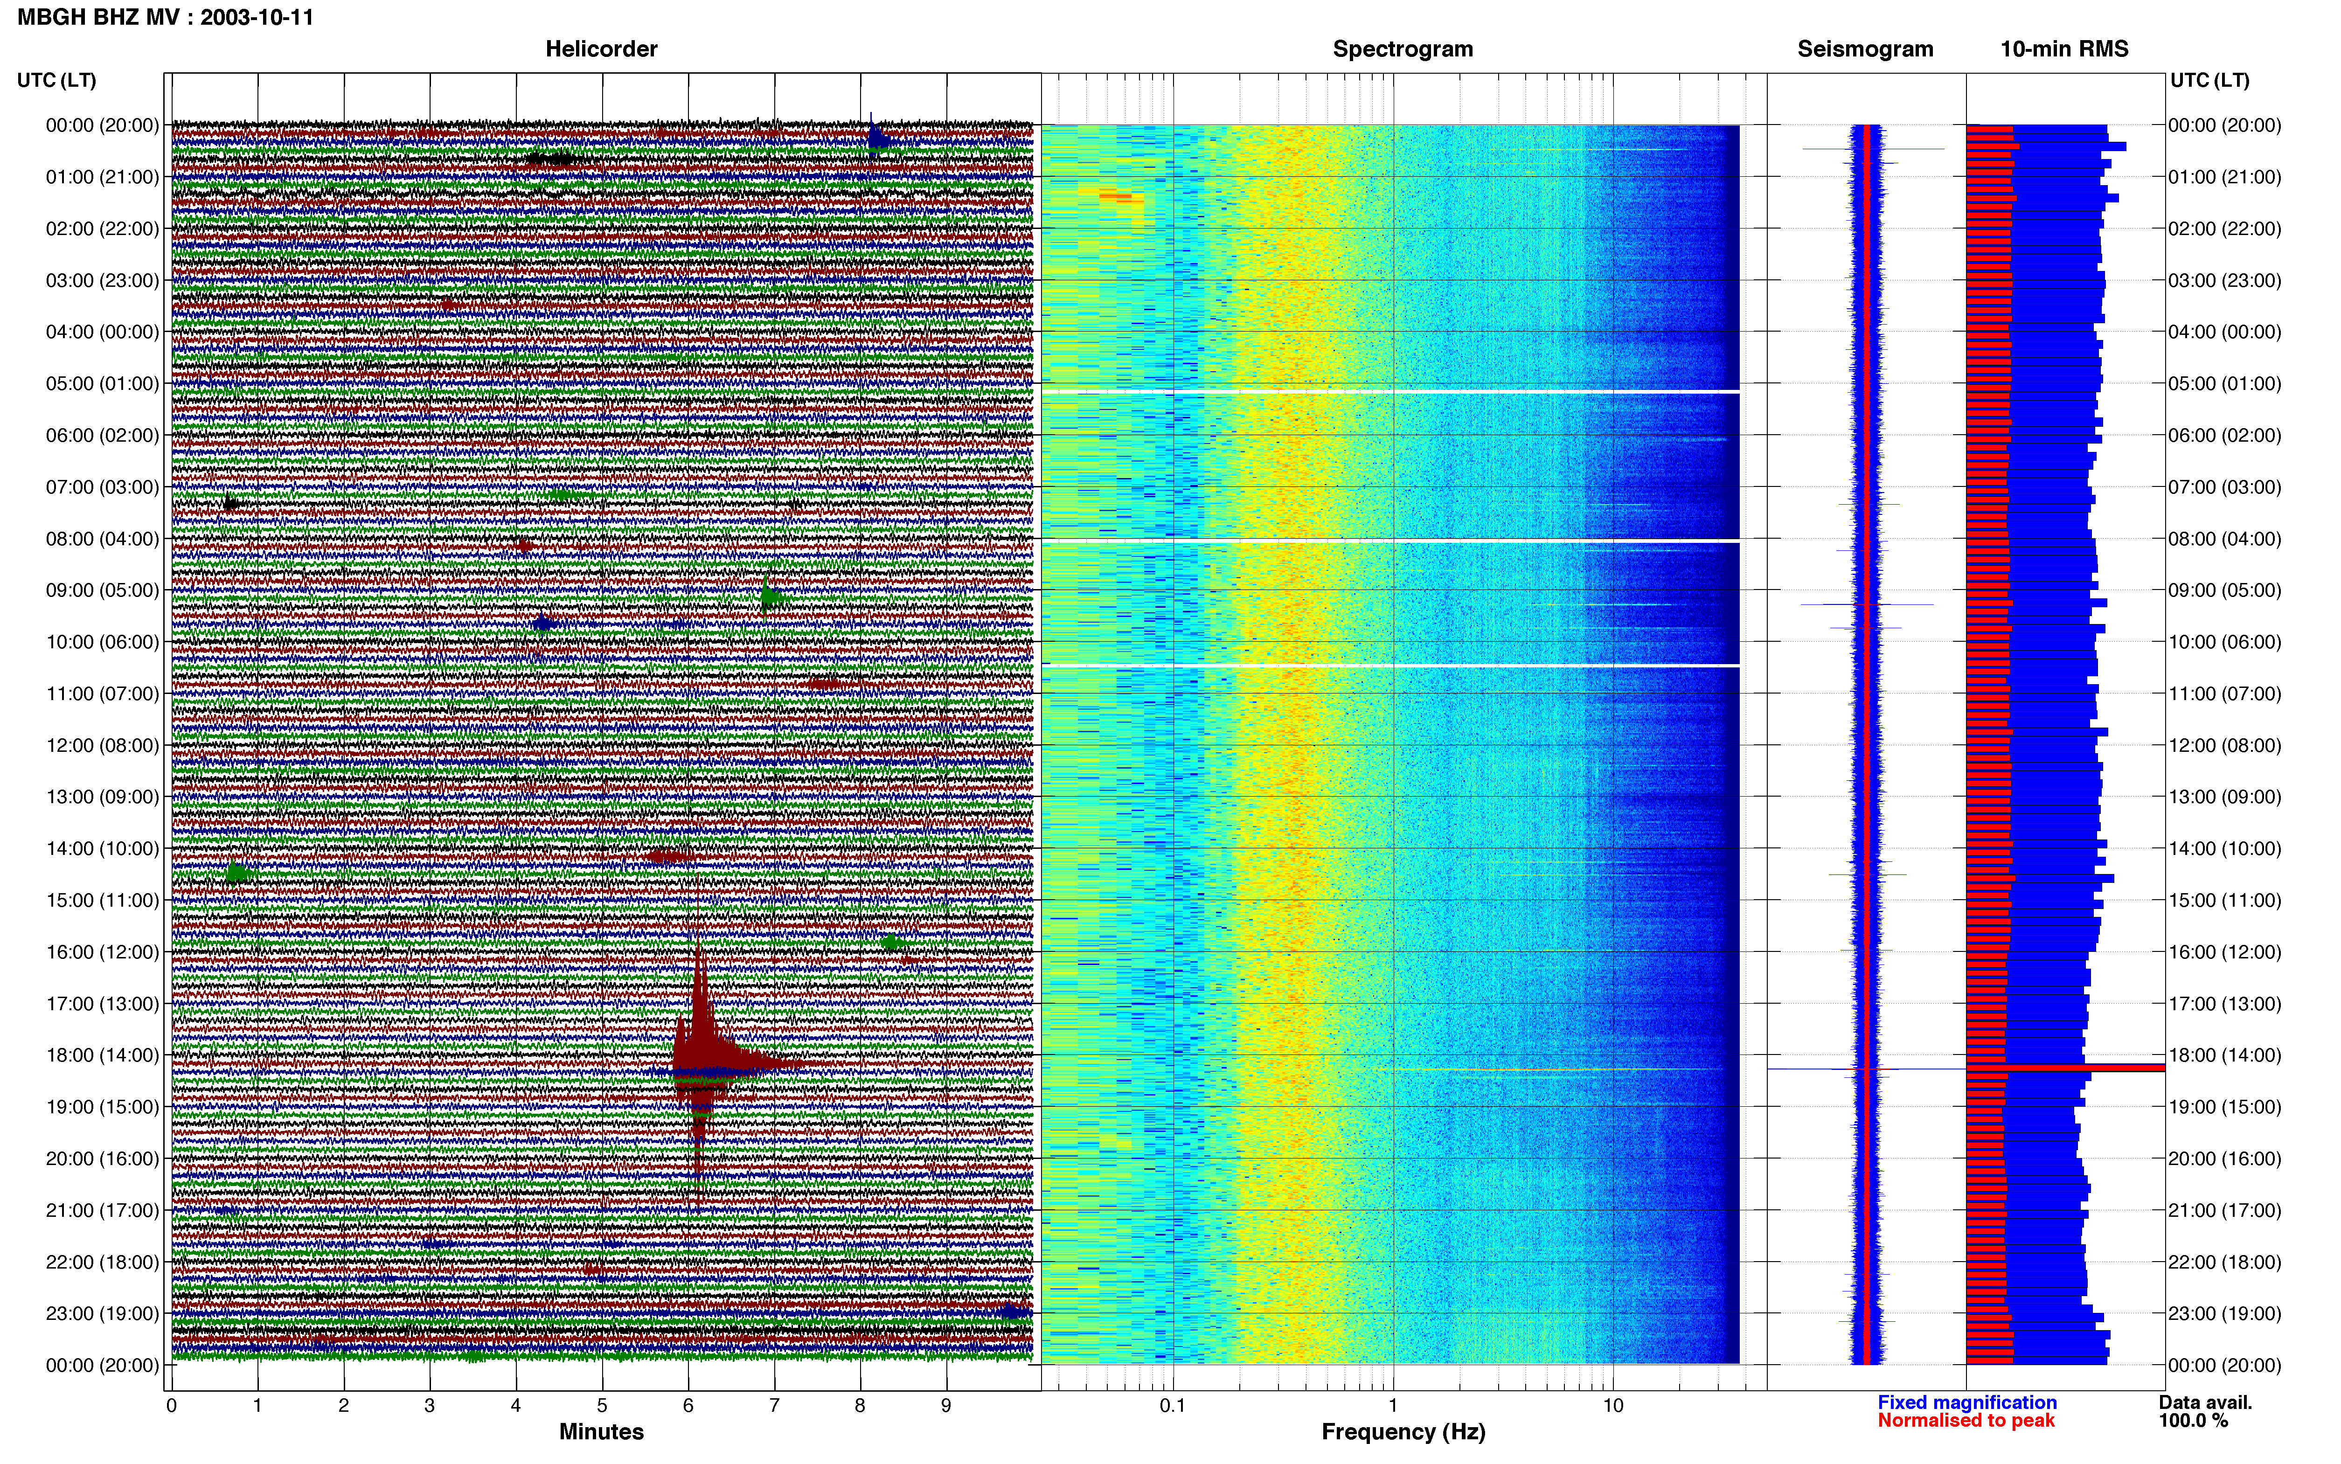Click left time label '17:00 (13:00)'
Image resolution: width=2341 pixels, height=1464 pixels.
click(x=103, y=1003)
